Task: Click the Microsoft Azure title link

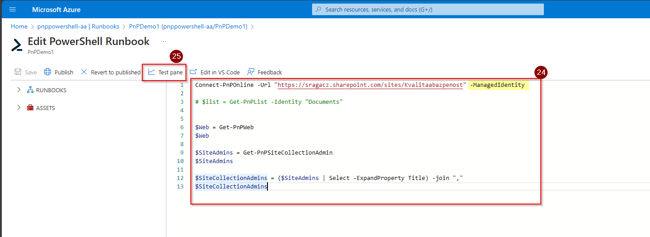Action: pyautogui.click(x=56, y=9)
